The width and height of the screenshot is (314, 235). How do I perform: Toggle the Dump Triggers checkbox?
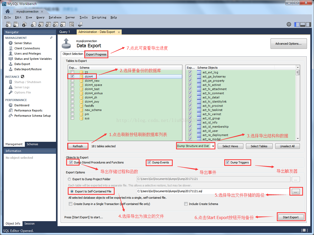click(227, 162)
